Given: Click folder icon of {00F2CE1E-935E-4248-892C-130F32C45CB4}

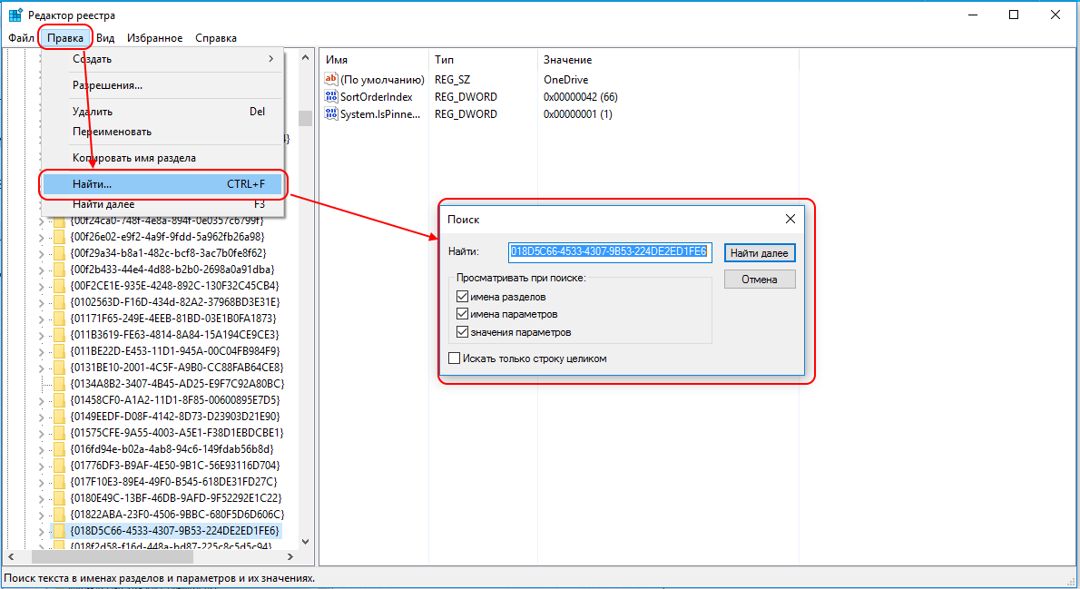Looking at the screenshot, I should [x=59, y=286].
